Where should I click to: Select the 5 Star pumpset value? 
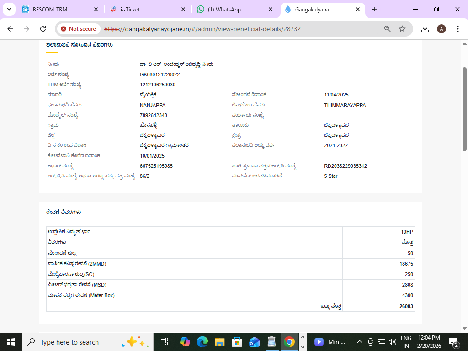pos(331,176)
